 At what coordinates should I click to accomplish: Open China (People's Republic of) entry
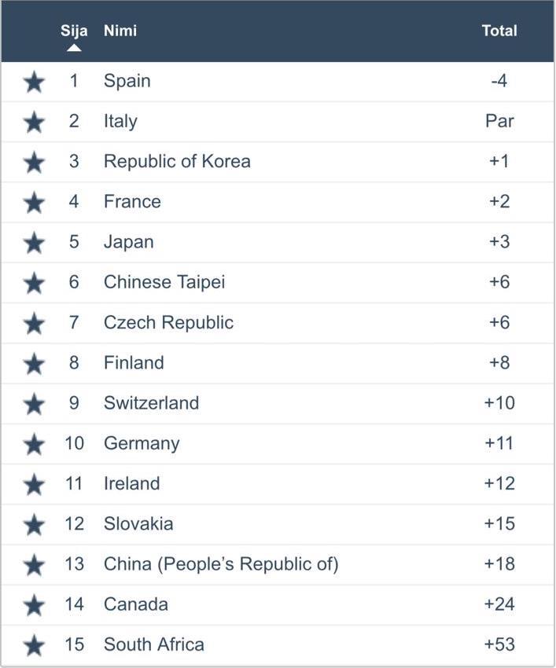pos(220,564)
